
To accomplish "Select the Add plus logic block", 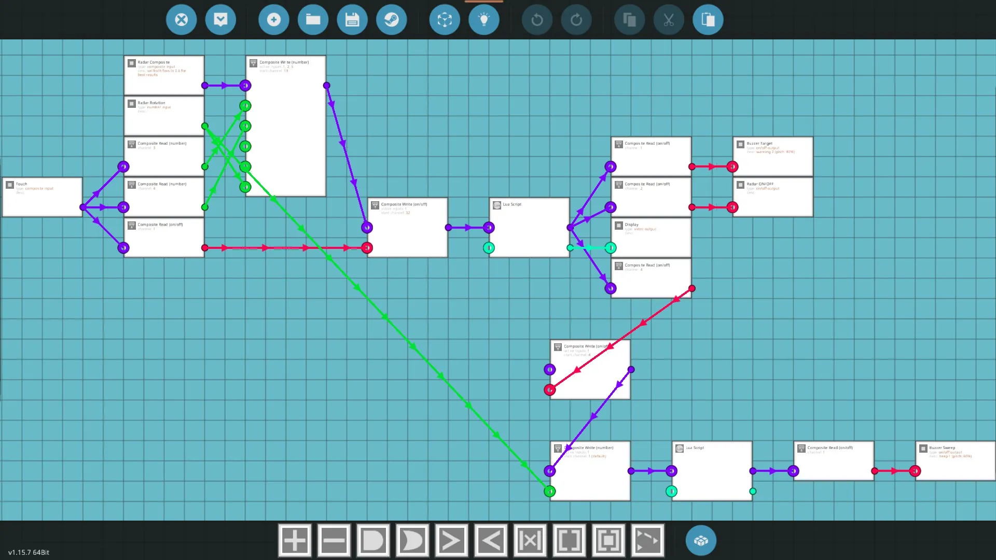I will [x=295, y=541].
